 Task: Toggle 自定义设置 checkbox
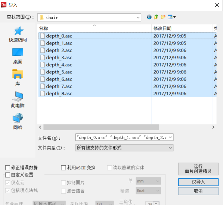[x=7, y=175]
